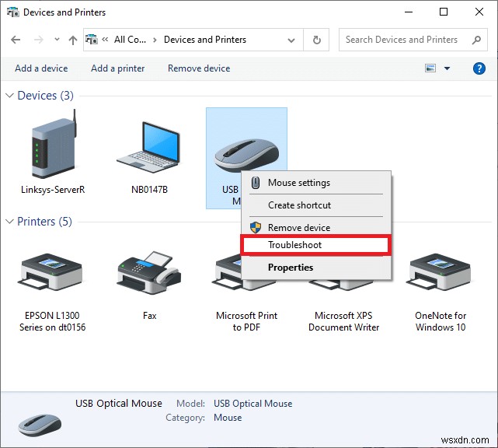
Task: Select the OneNote for Windows 10 printer icon
Action: (x=440, y=272)
